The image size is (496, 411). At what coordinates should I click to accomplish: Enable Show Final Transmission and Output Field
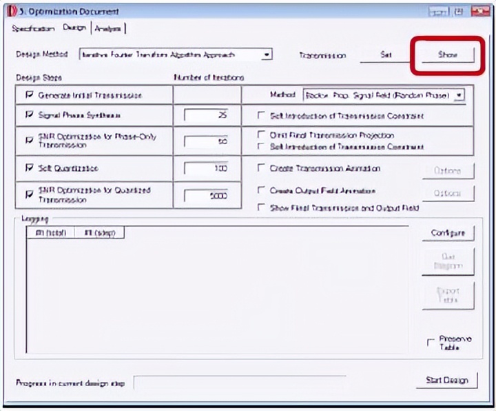point(260,208)
